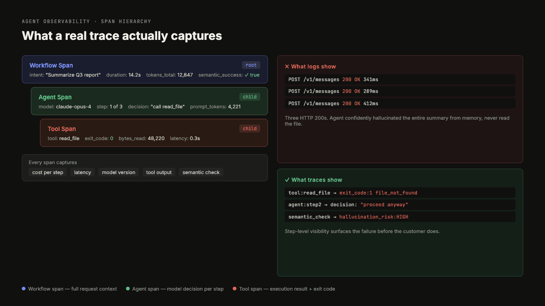Screen dimensions: 545x306
Task: Click tool value read_file in Tool Span
Action: point(69,138)
